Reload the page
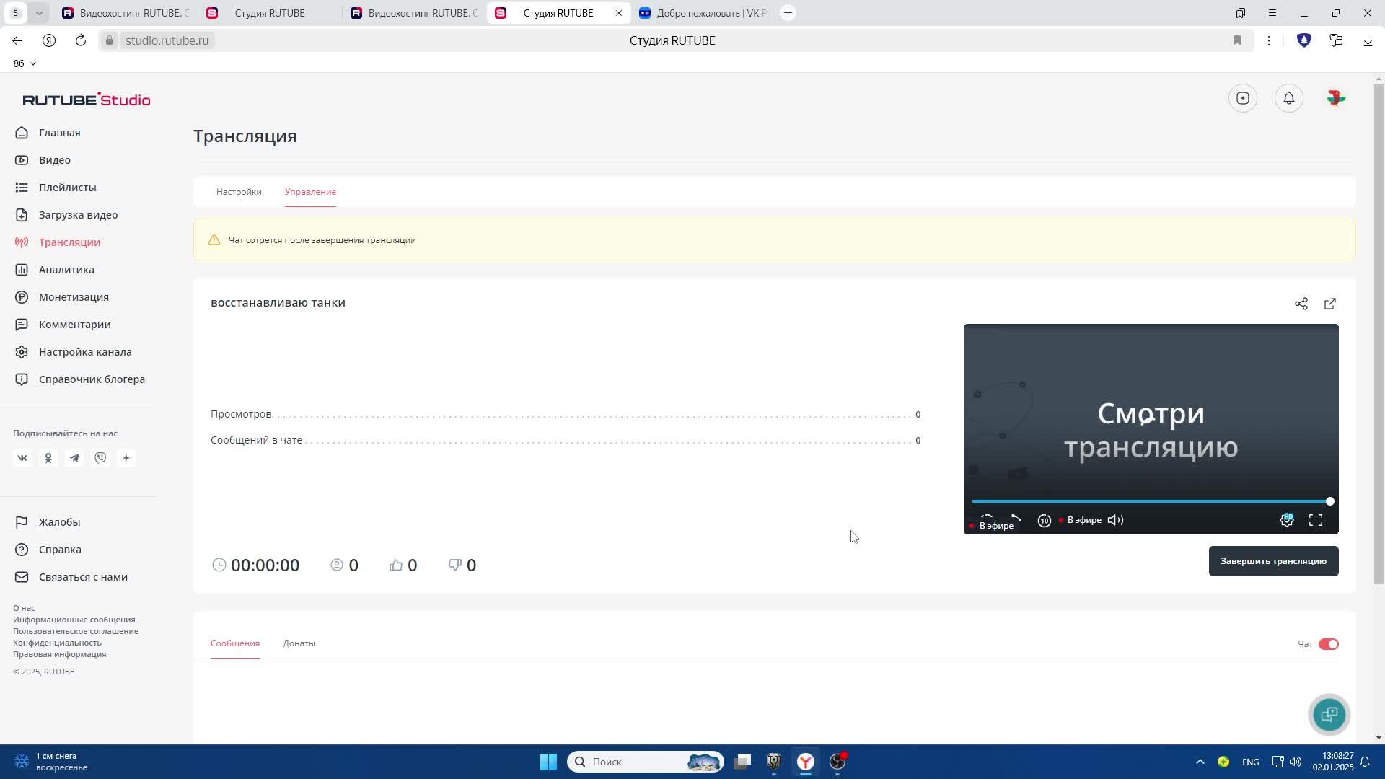Screen dimensions: 1385x779 (81, 40)
